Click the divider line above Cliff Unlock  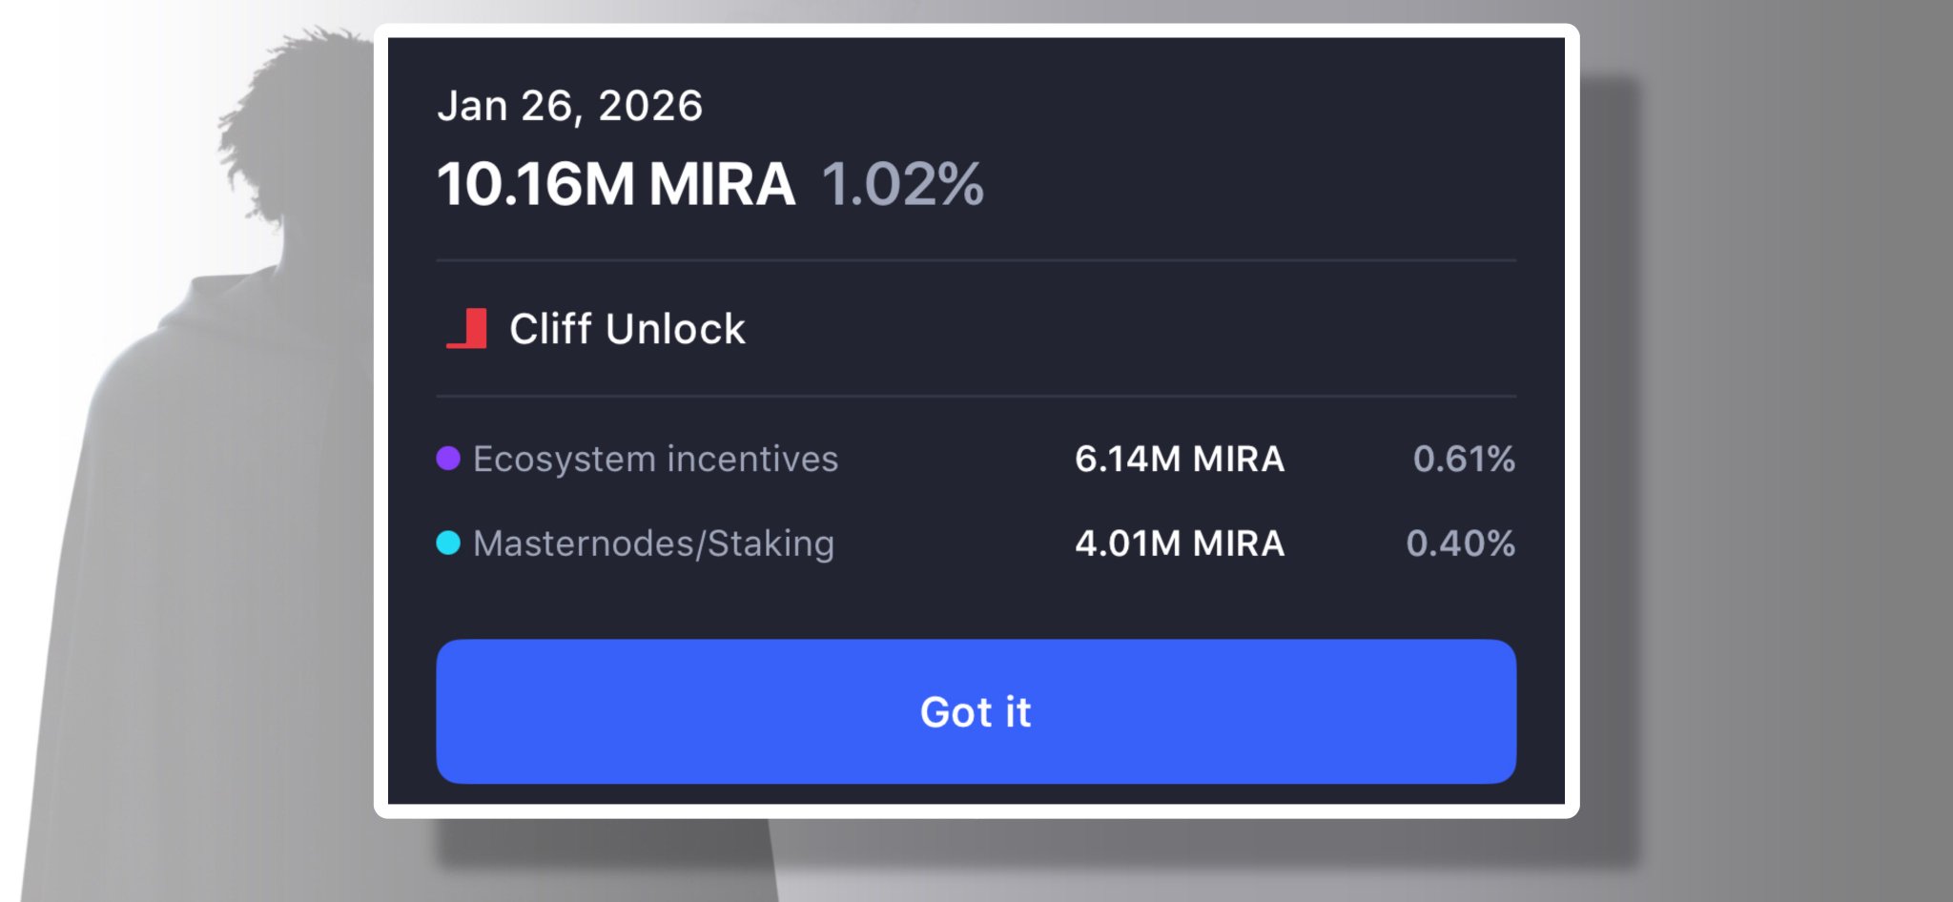click(976, 259)
